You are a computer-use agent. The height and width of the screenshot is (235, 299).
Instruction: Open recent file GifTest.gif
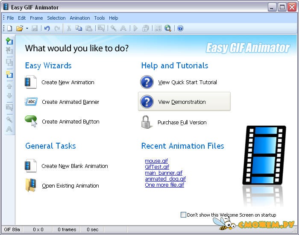click(157, 167)
